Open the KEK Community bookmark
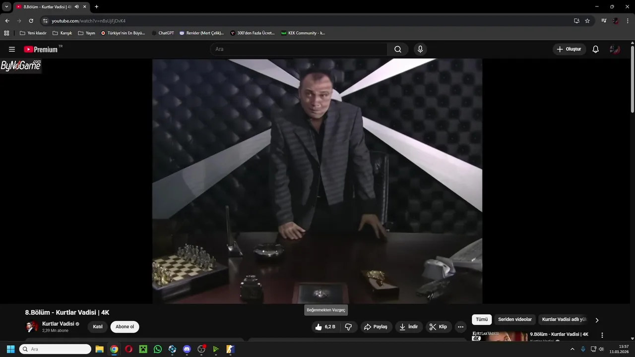 (x=303, y=33)
